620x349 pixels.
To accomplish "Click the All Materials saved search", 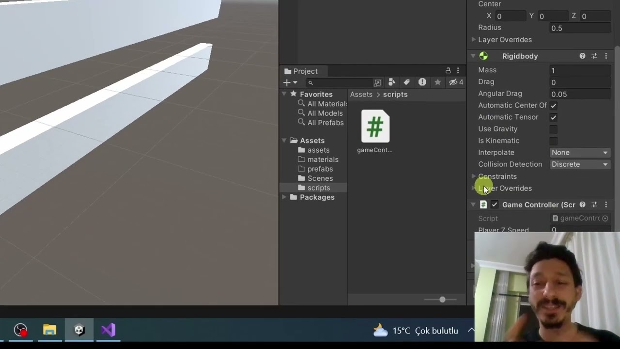I will pos(327,104).
